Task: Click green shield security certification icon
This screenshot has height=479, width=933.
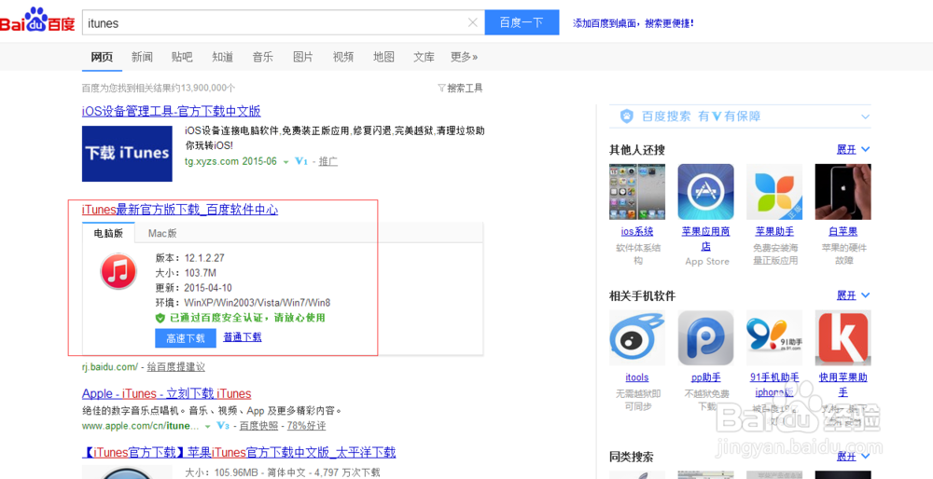Action: (x=160, y=318)
